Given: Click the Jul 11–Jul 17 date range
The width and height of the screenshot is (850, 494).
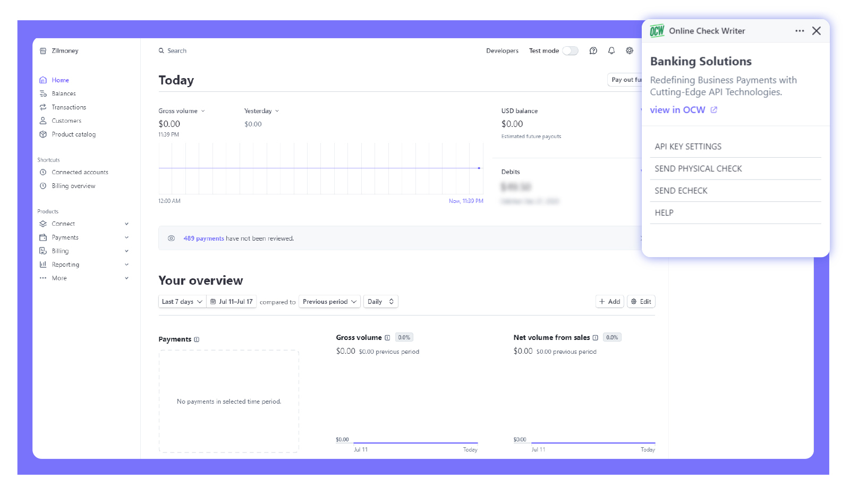Looking at the screenshot, I should [231, 302].
